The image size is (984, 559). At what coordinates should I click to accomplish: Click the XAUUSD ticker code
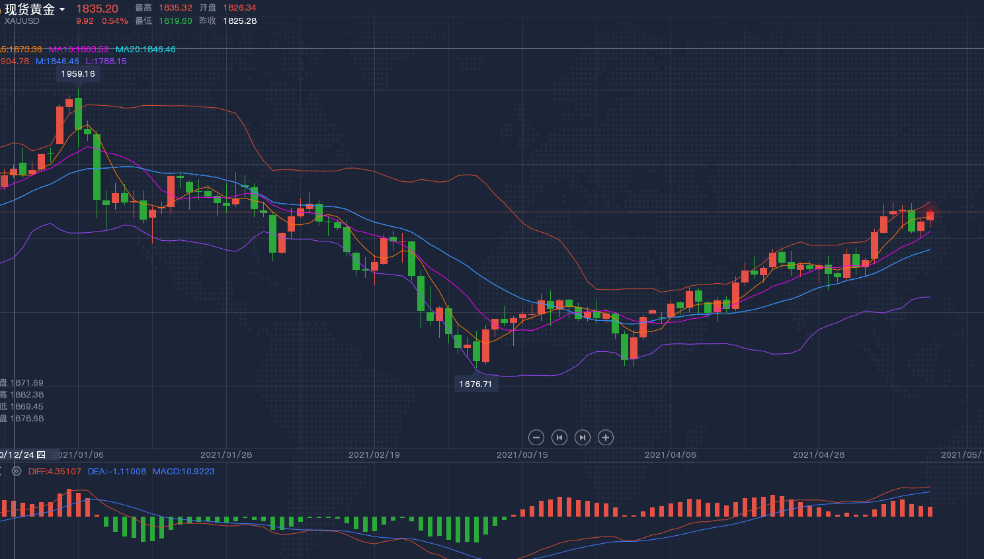[22, 21]
